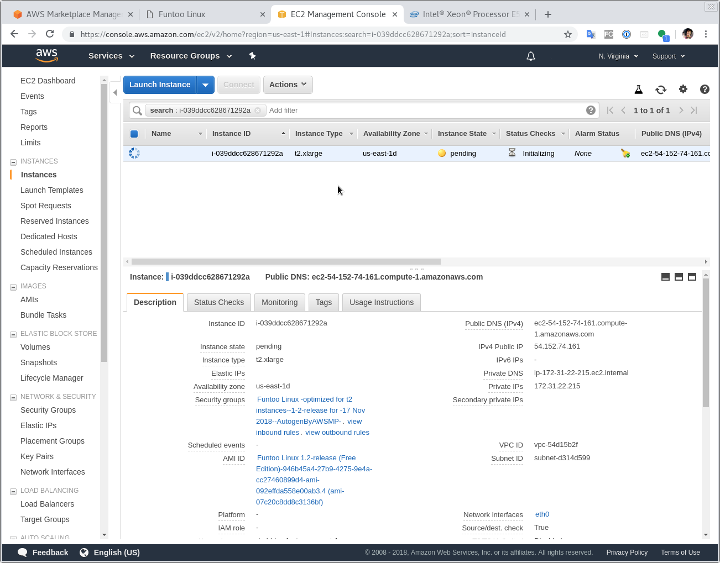Click the browser back arrow
Viewport: 720px width, 563px height.
point(14,34)
